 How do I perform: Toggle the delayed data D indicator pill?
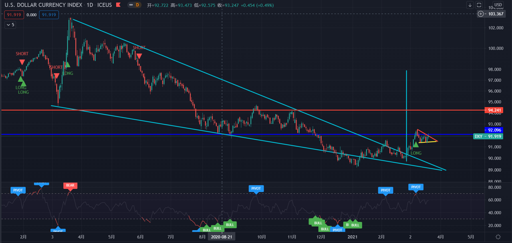click(134, 5)
